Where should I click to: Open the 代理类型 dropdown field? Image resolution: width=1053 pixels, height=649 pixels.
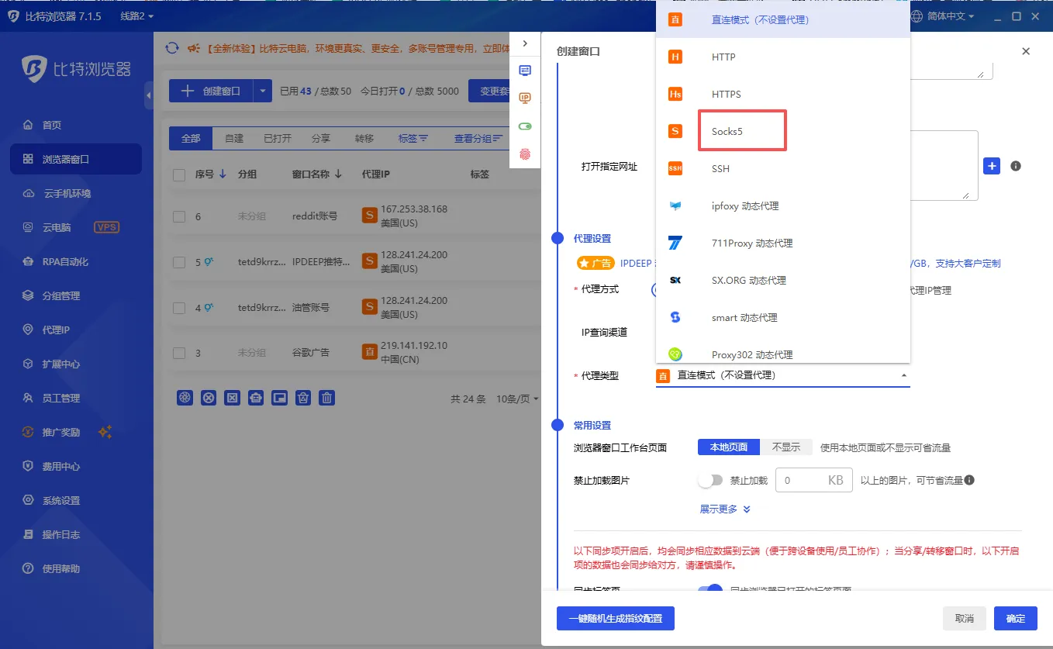click(783, 375)
